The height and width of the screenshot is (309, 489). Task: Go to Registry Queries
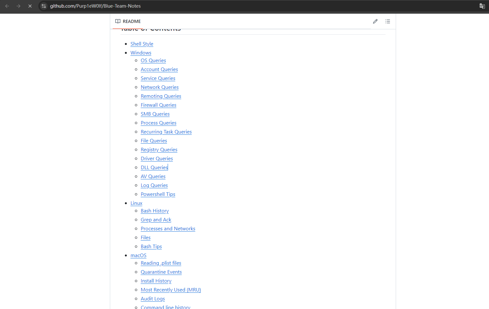pos(159,150)
